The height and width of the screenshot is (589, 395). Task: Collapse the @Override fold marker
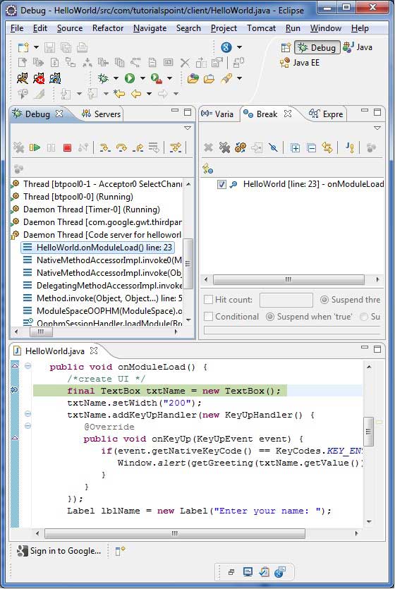point(28,426)
